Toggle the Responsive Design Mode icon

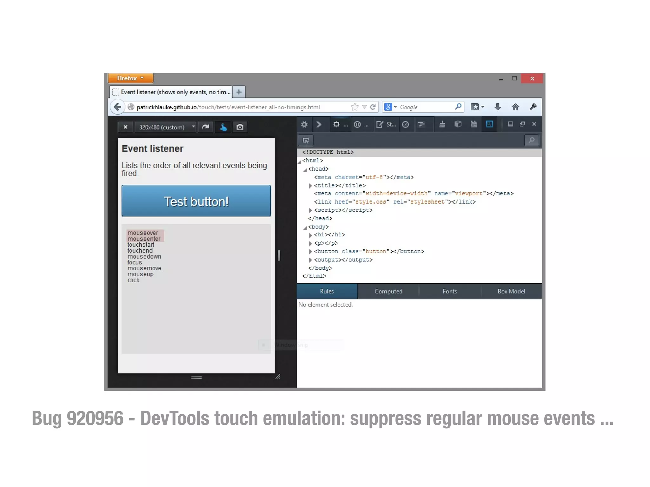click(489, 124)
